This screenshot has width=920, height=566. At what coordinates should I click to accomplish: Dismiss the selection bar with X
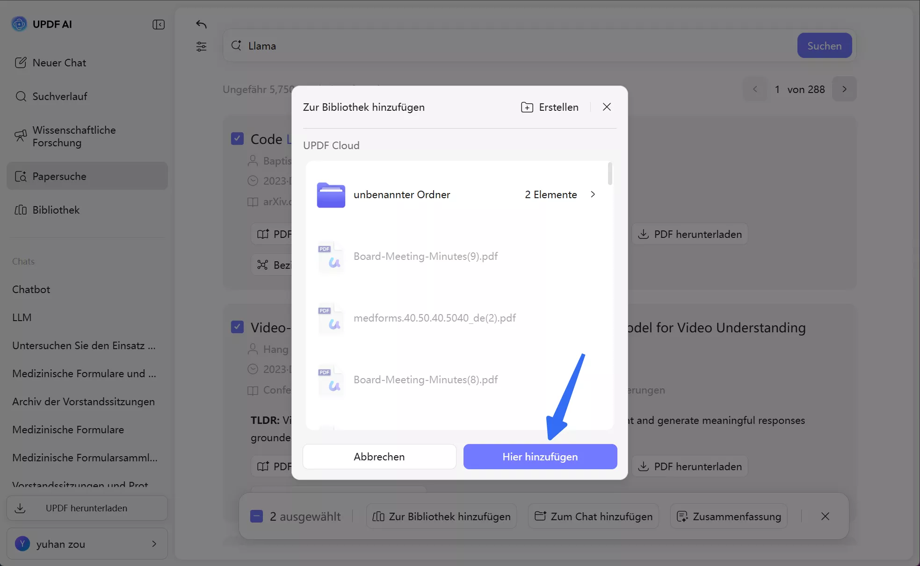tap(825, 516)
